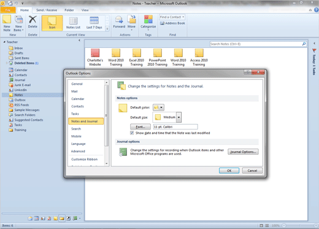Select the Access 2010 Training note

[x=199, y=57]
